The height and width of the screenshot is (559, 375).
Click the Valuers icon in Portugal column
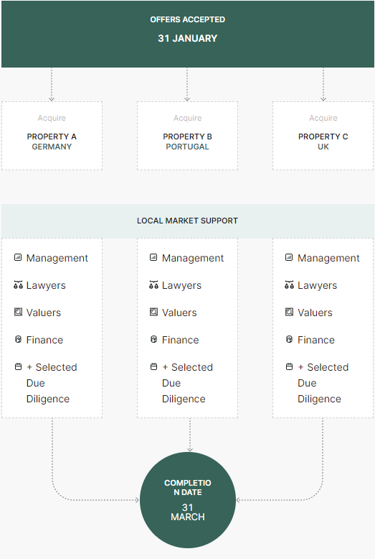pyautogui.click(x=153, y=312)
